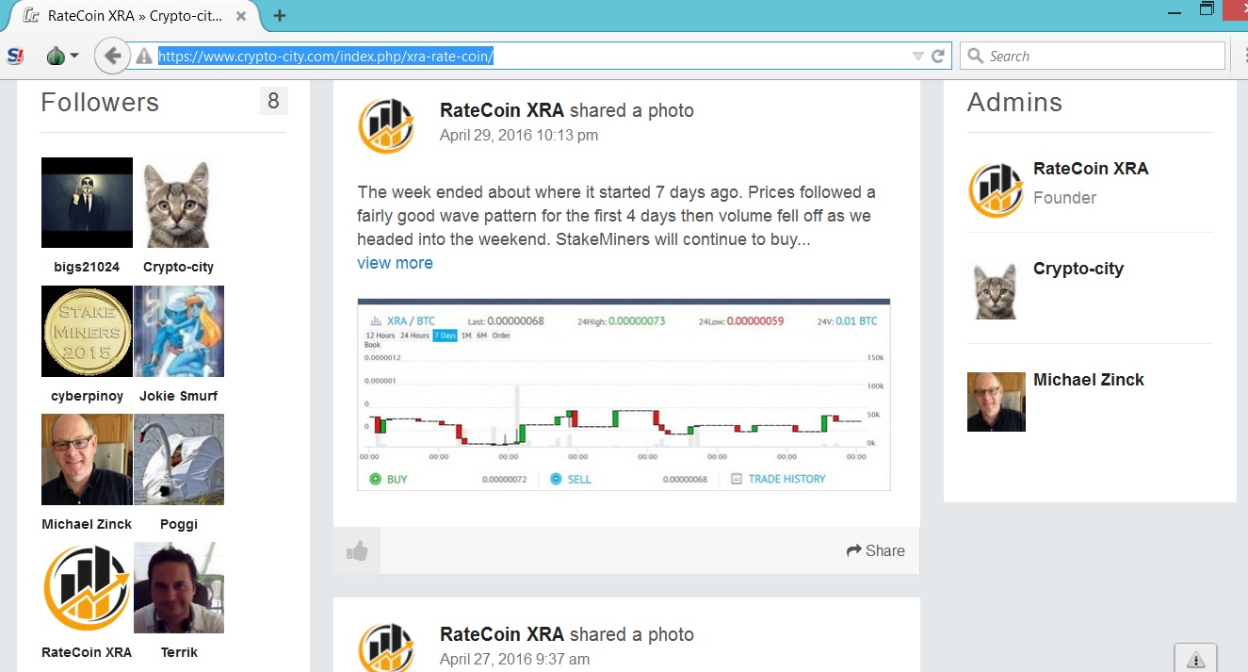Viewport: 1248px width, 672px height.
Task: Click RateCoin XRA author name on April 27 post
Action: click(x=502, y=634)
